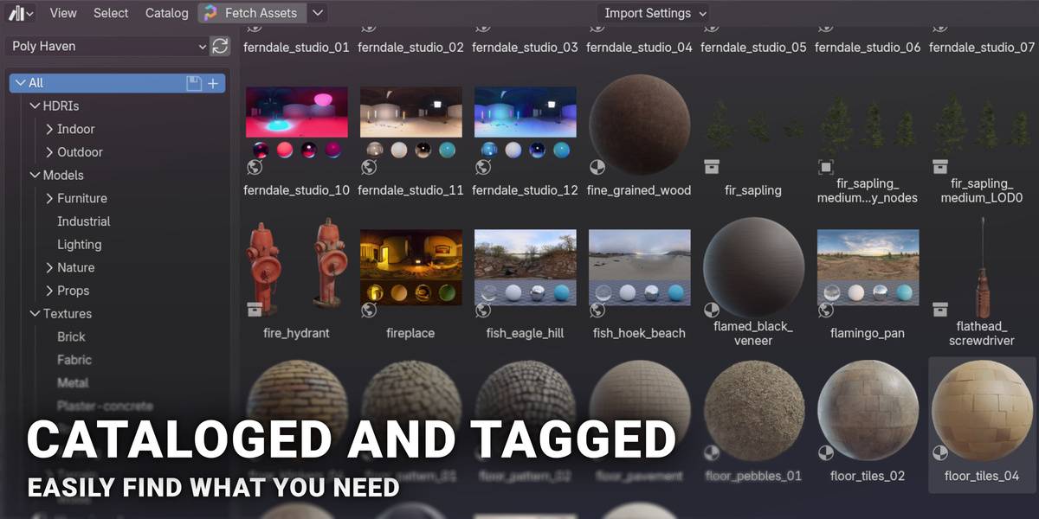This screenshot has height=519, width=1039.
Task: Select the flamingo_pan HDRI thumbnail
Action: [868, 267]
